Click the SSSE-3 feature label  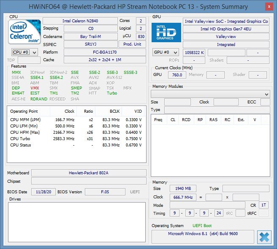pos(130,73)
